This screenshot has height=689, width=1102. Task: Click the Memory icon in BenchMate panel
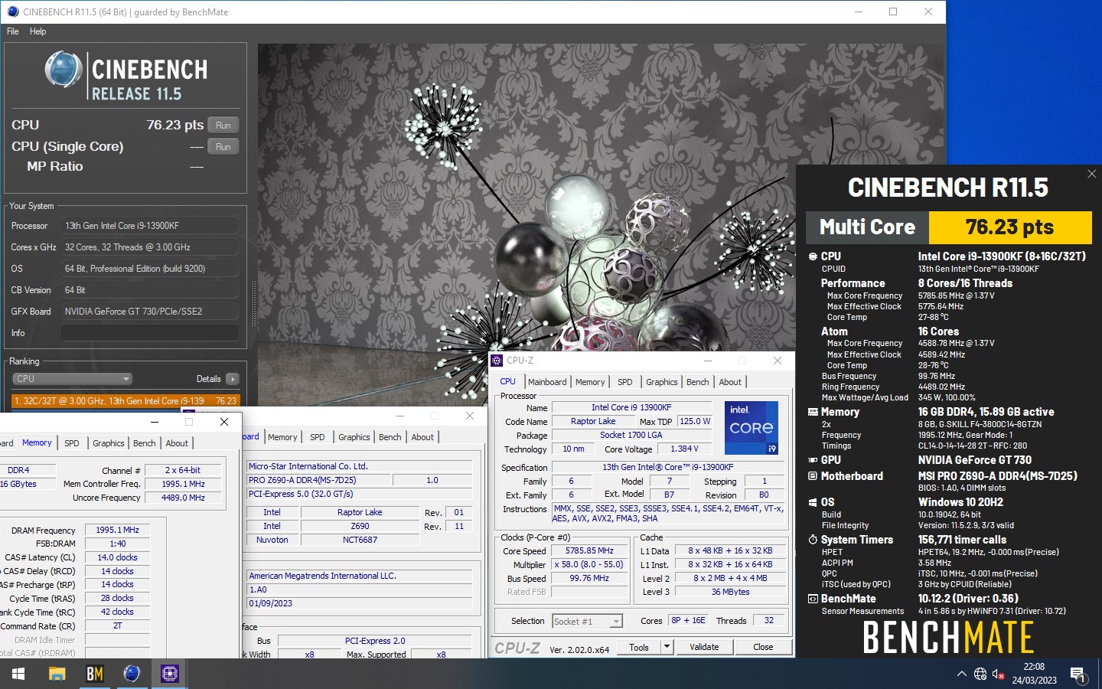(x=813, y=412)
